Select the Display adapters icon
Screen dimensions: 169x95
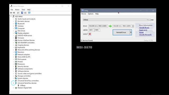(x=16, y=33)
